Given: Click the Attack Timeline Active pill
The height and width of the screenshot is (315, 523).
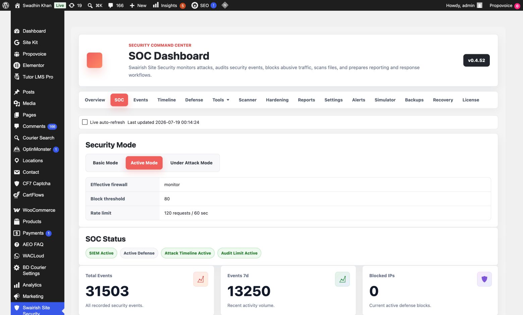Looking at the screenshot, I should 188,253.
